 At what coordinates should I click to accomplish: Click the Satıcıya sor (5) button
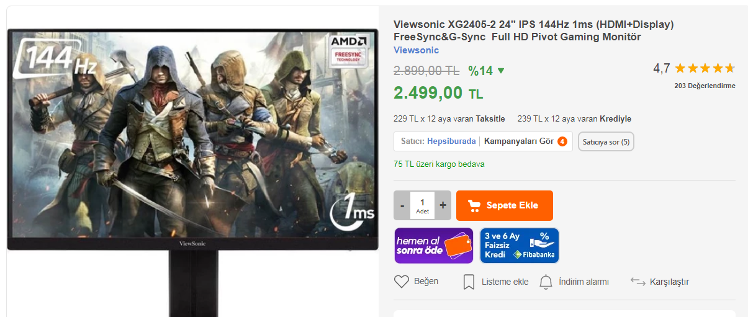coord(606,142)
